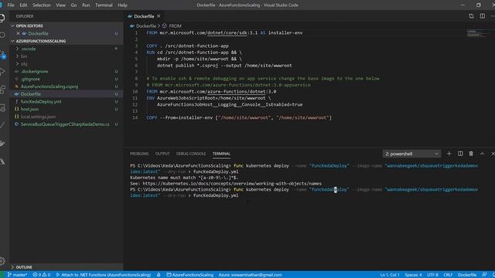The image size is (495, 278).
Task: Open the Edit menu
Action: pyautogui.click(x=23, y=5)
